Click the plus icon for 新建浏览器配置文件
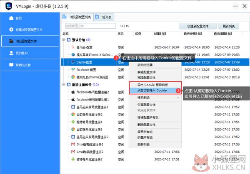Image resolution: width=250 pixels, height=174 pixels. tap(11, 29)
